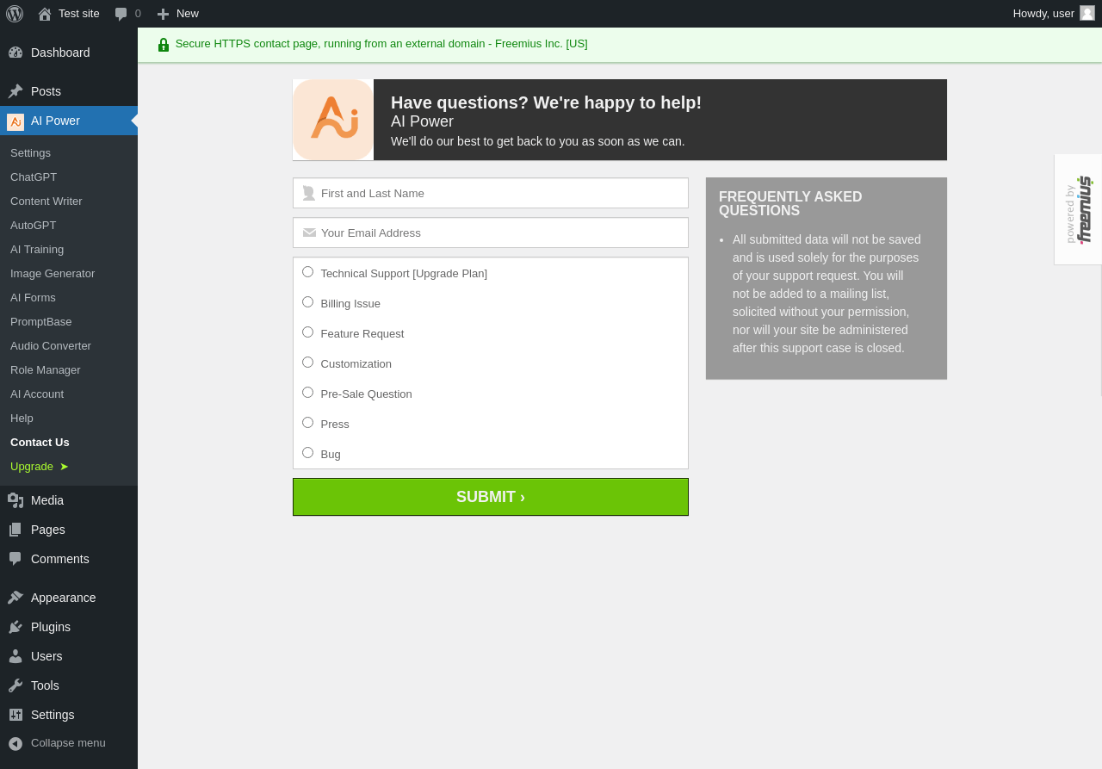
Task: Click the Settings sliders icon in main menu
Action: (15, 715)
